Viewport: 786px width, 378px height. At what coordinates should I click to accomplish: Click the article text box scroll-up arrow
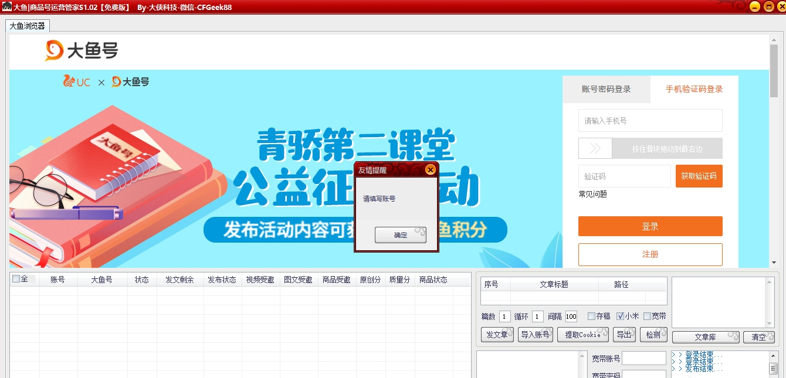point(770,282)
